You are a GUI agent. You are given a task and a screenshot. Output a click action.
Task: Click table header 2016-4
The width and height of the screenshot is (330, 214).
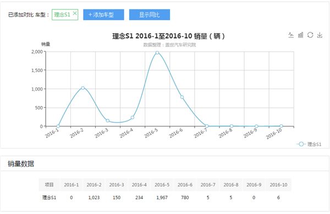(x=139, y=185)
